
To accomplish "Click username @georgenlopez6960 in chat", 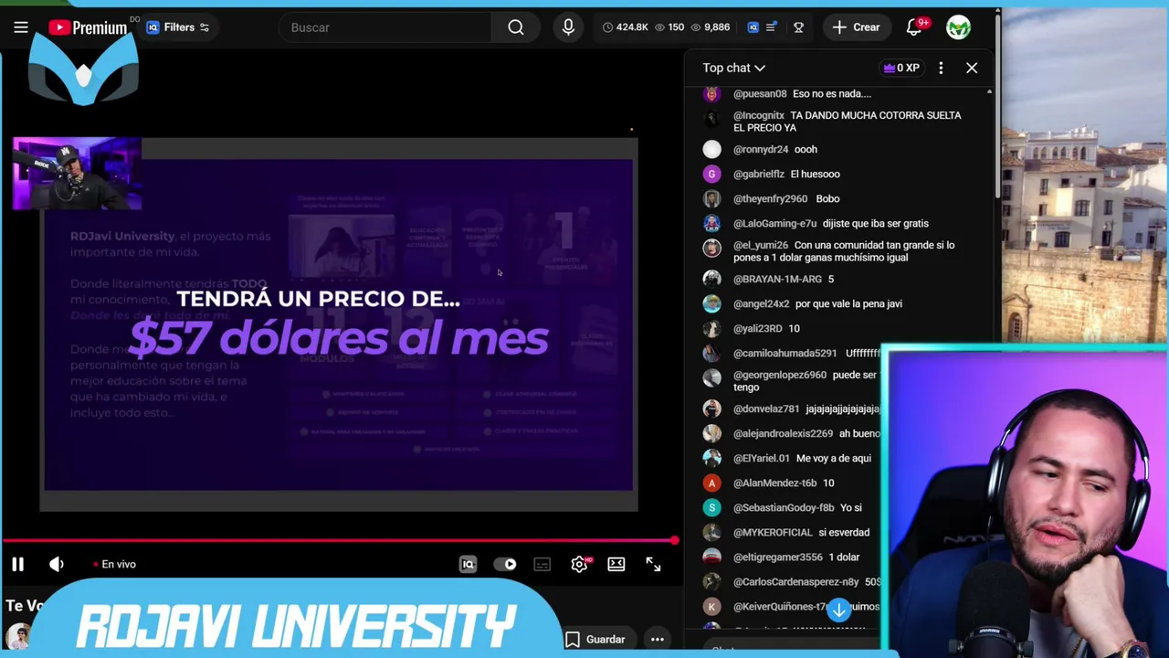I will pos(779,375).
